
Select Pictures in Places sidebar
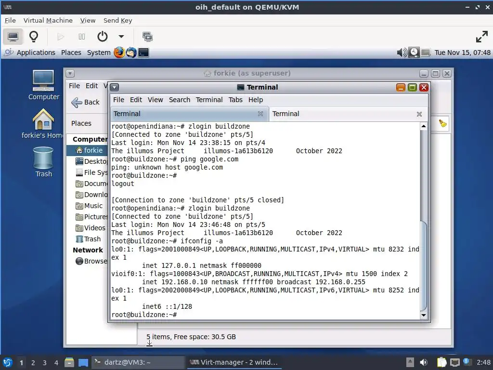pos(87,217)
